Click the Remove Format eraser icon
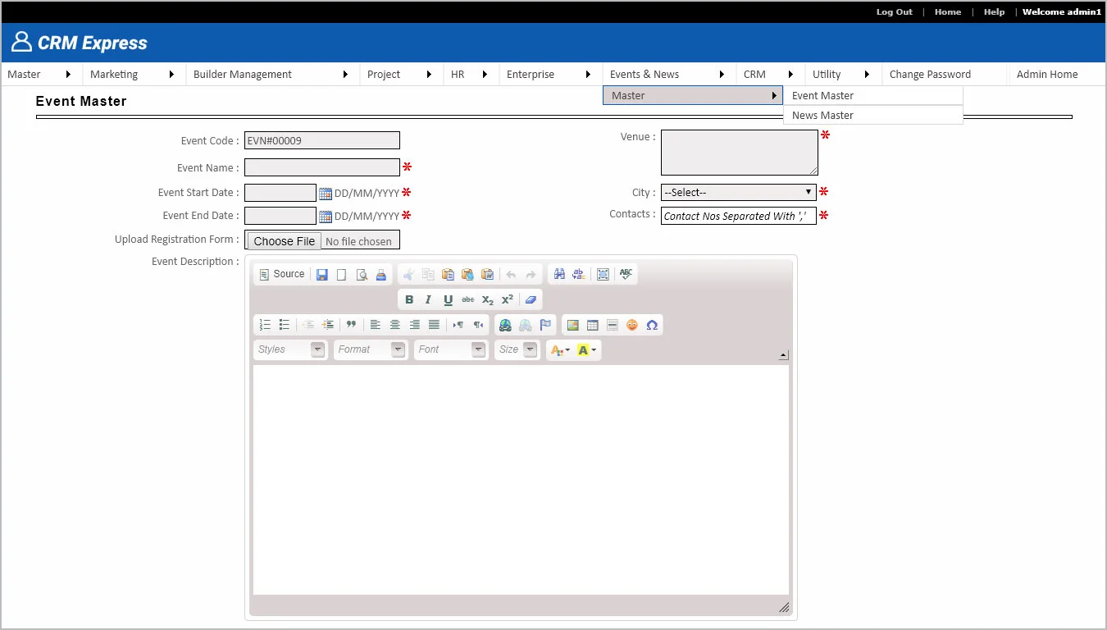The height and width of the screenshot is (630, 1107). pyautogui.click(x=531, y=300)
